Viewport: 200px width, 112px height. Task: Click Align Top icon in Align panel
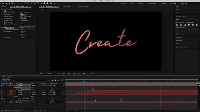tap(189, 25)
